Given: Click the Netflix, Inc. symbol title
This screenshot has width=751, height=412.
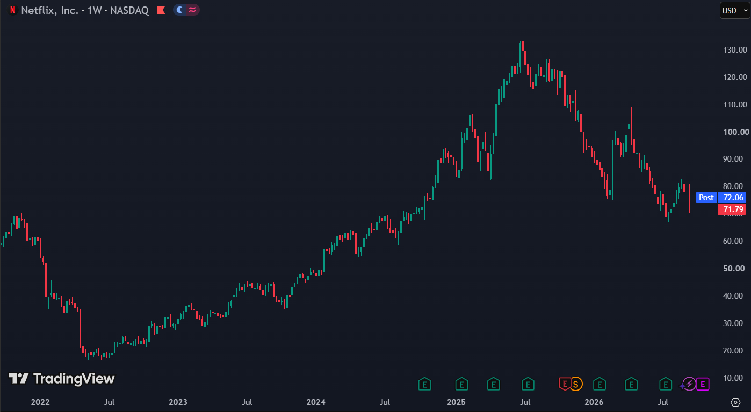Looking at the screenshot, I should point(51,10).
